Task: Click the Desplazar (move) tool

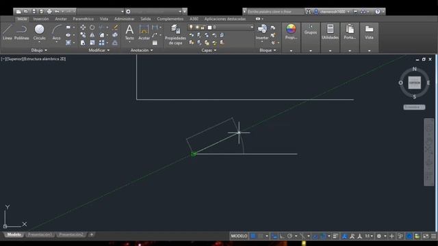Action: [83, 27]
